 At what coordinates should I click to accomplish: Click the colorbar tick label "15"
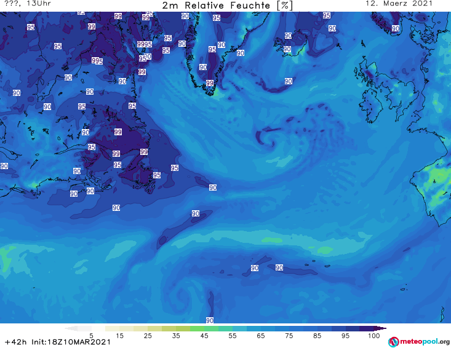119,336
